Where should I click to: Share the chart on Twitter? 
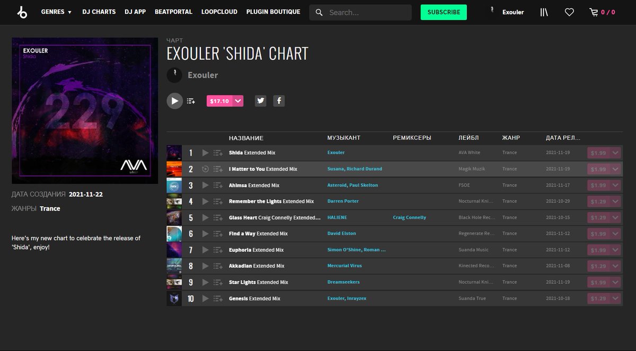click(x=260, y=101)
